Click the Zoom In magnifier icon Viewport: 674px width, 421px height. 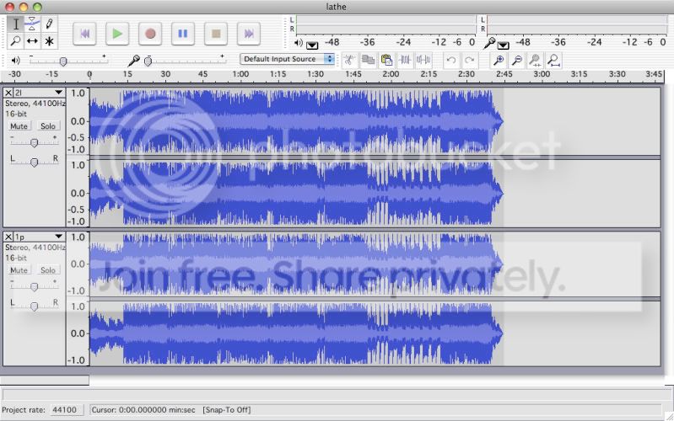499,60
